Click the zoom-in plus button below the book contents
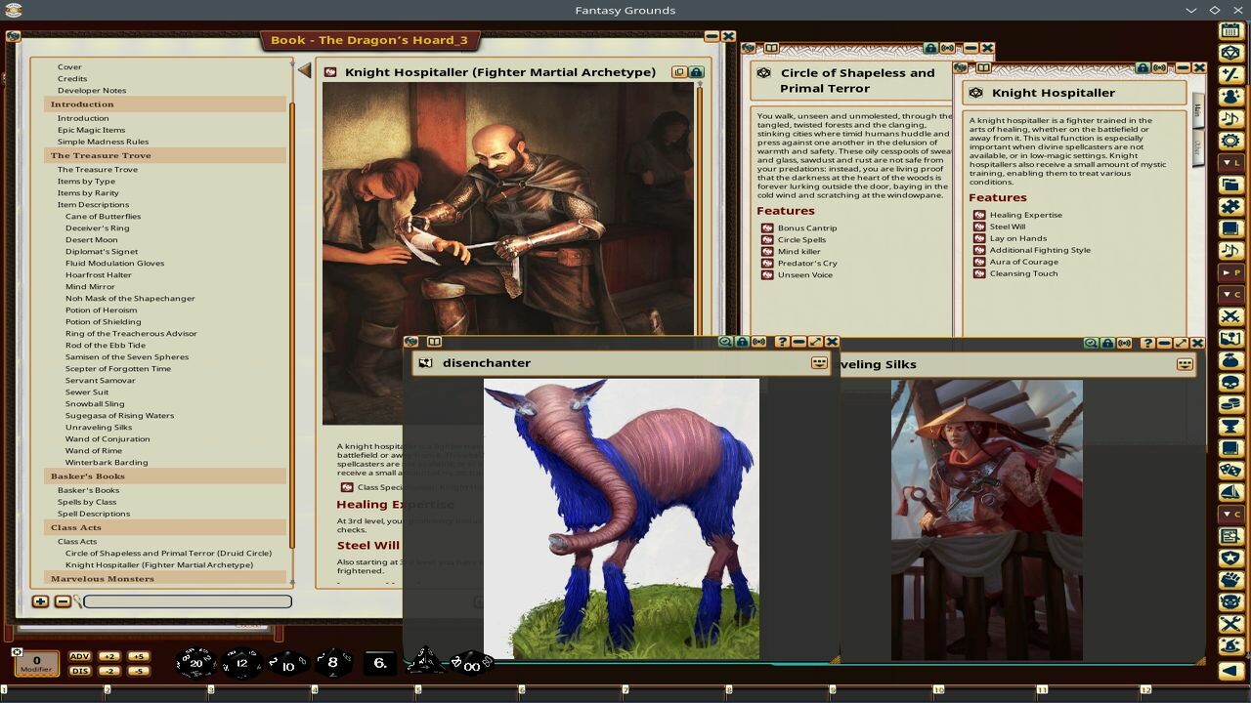 pyautogui.click(x=39, y=601)
